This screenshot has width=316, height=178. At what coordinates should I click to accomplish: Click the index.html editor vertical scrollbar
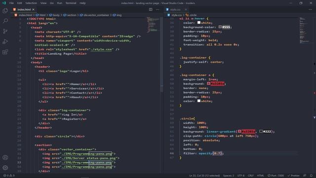click(161, 54)
